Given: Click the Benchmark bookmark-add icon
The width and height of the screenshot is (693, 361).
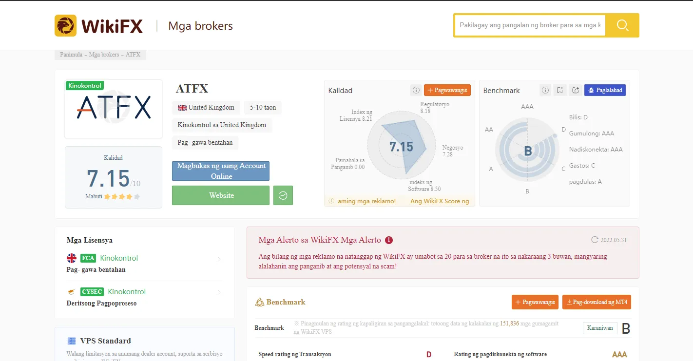Looking at the screenshot, I should pyautogui.click(x=560, y=90).
